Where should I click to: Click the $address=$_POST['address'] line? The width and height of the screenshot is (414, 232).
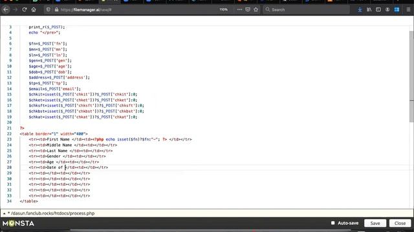click(60, 77)
